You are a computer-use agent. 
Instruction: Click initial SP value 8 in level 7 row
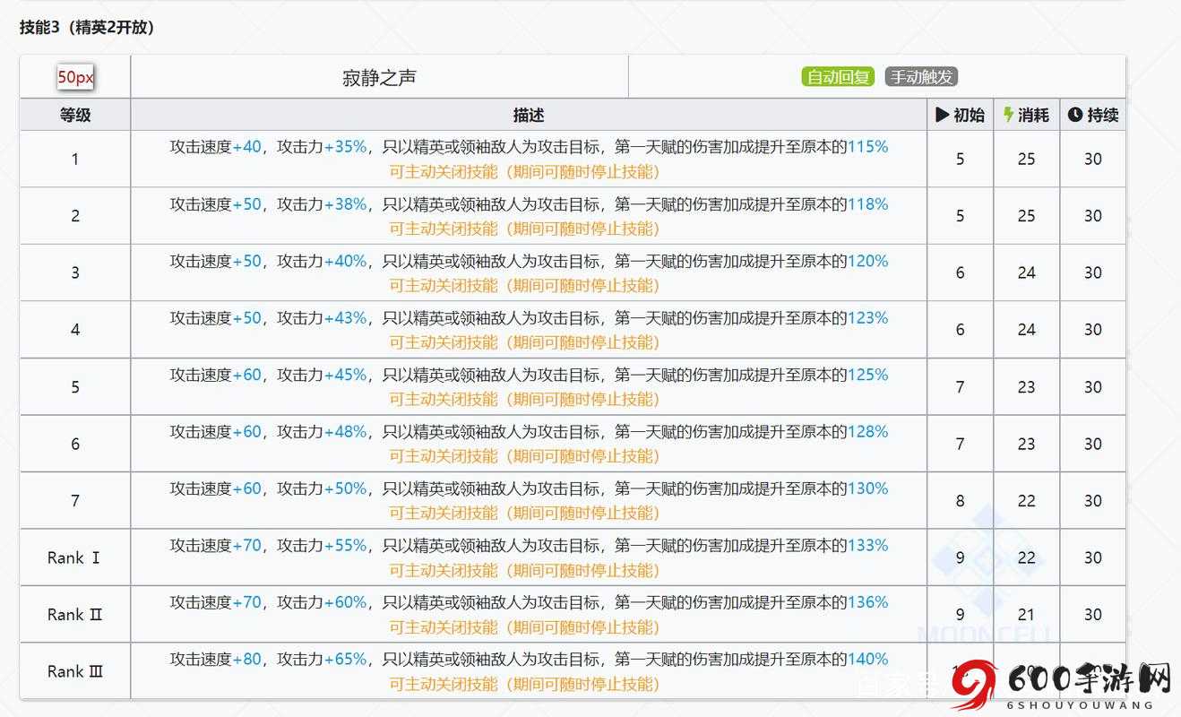(961, 501)
